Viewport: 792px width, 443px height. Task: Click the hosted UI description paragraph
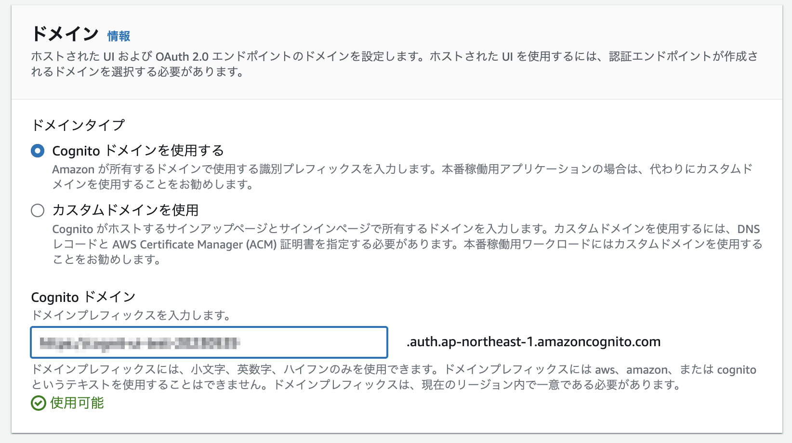[x=385, y=63]
